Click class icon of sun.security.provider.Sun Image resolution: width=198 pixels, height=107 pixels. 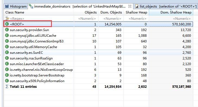[7, 30]
